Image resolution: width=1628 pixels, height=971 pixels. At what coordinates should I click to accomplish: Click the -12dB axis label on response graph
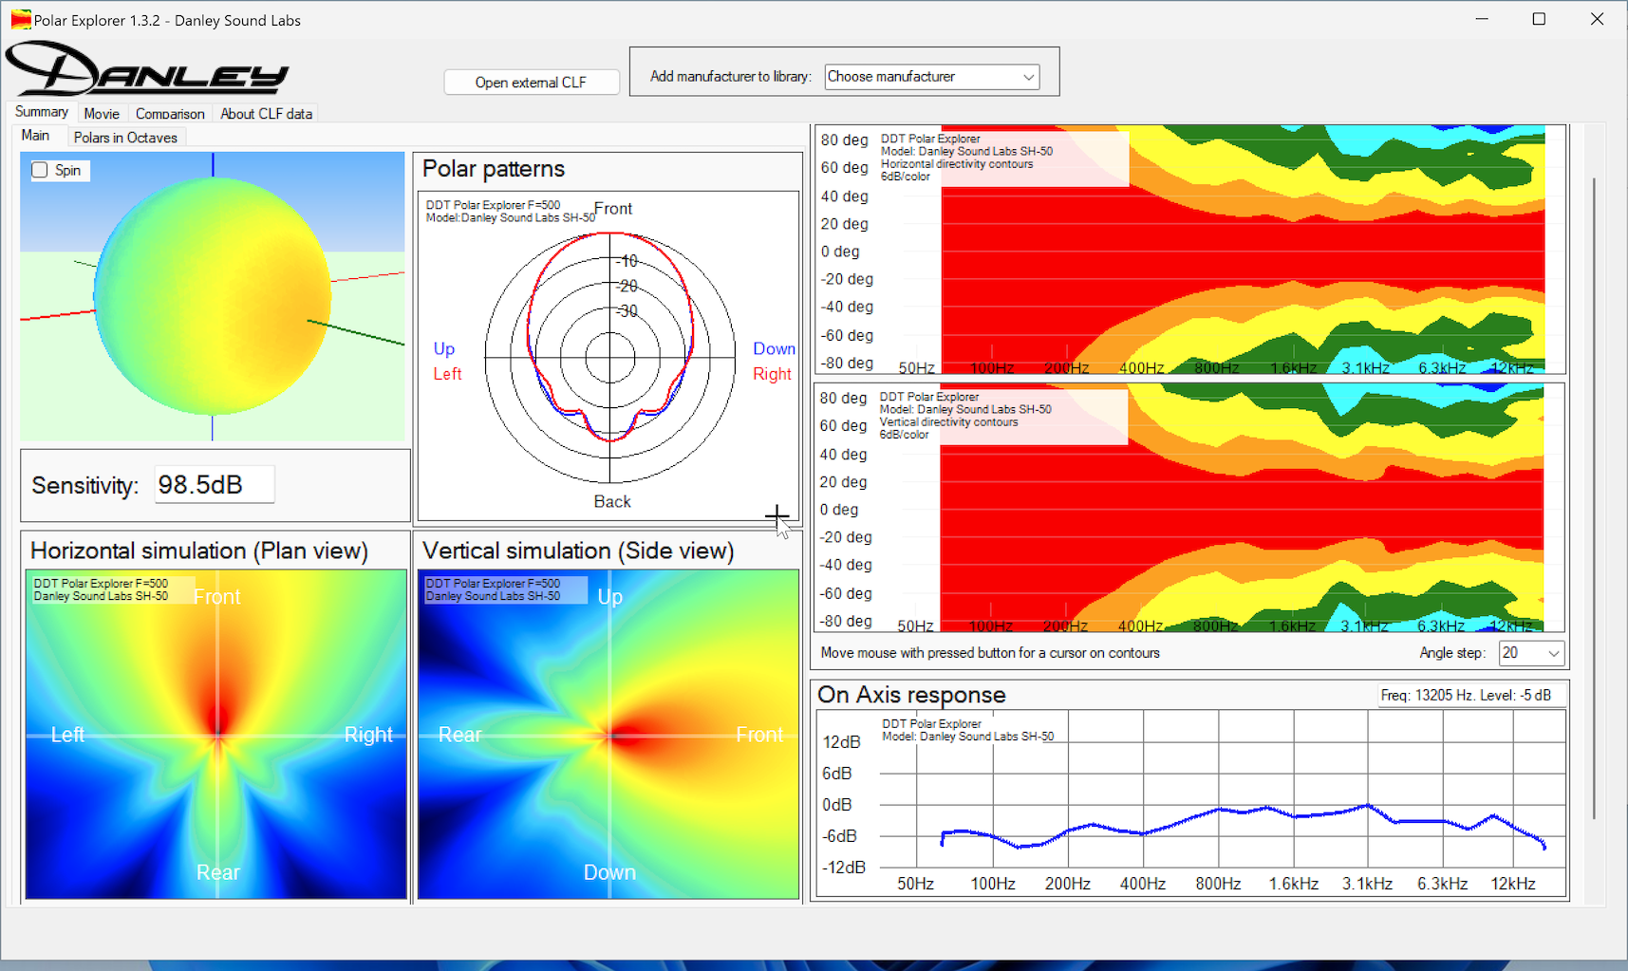point(844,868)
